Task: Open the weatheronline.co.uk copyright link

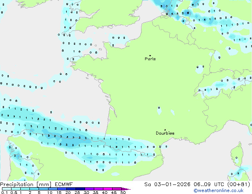Action: [219, 190]
